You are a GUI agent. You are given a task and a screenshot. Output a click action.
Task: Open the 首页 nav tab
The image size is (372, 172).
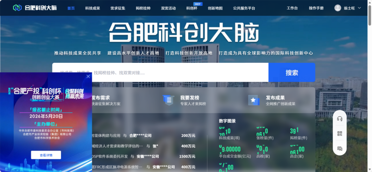(71, 8)
